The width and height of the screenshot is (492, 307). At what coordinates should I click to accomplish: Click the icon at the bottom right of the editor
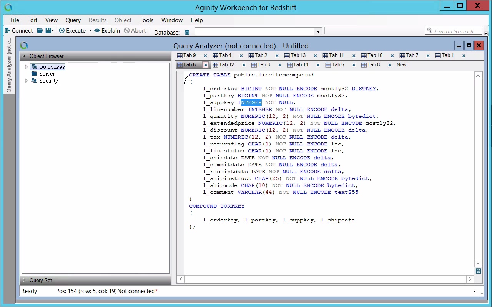(x=478, y=271)
